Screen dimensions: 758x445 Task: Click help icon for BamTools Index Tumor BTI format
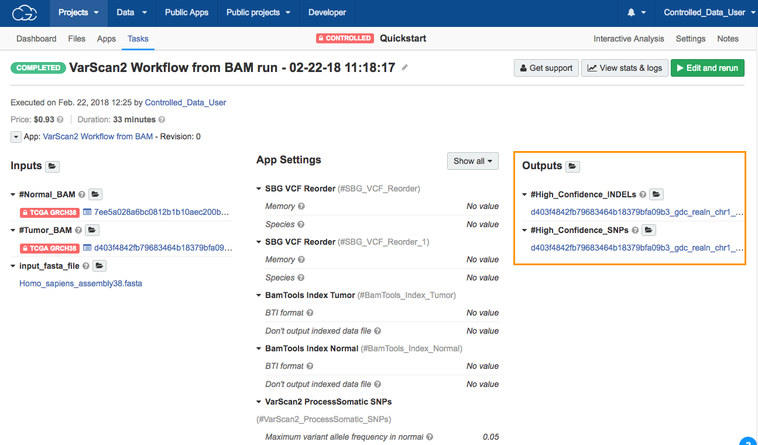310,313
